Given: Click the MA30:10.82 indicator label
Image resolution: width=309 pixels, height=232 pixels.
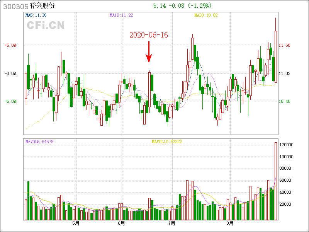Looking at the screenshot, I should [206, 15].
